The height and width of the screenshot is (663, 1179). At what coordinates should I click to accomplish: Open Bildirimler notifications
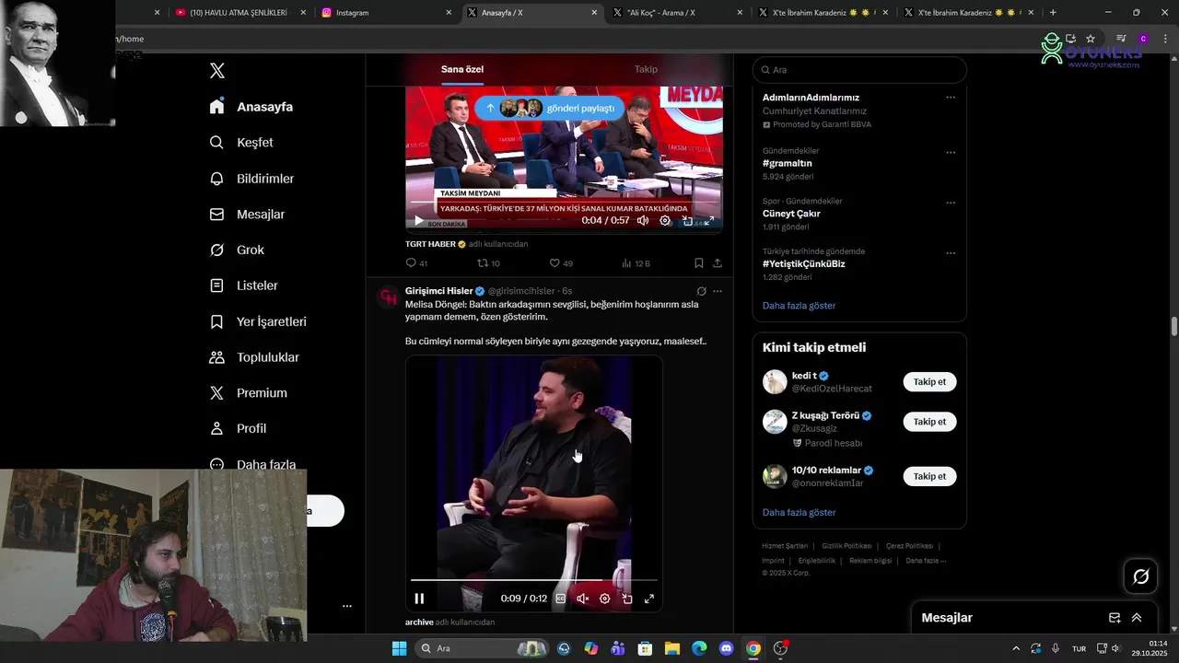251,179
